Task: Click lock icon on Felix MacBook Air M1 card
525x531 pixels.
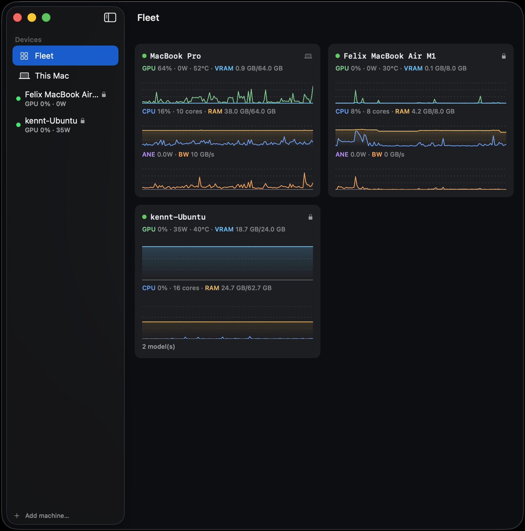Action: pyautogui.click(x=503, y=56)
